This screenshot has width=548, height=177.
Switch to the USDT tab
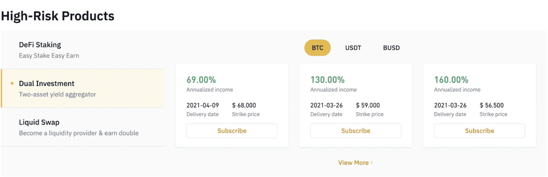(353, 48)
